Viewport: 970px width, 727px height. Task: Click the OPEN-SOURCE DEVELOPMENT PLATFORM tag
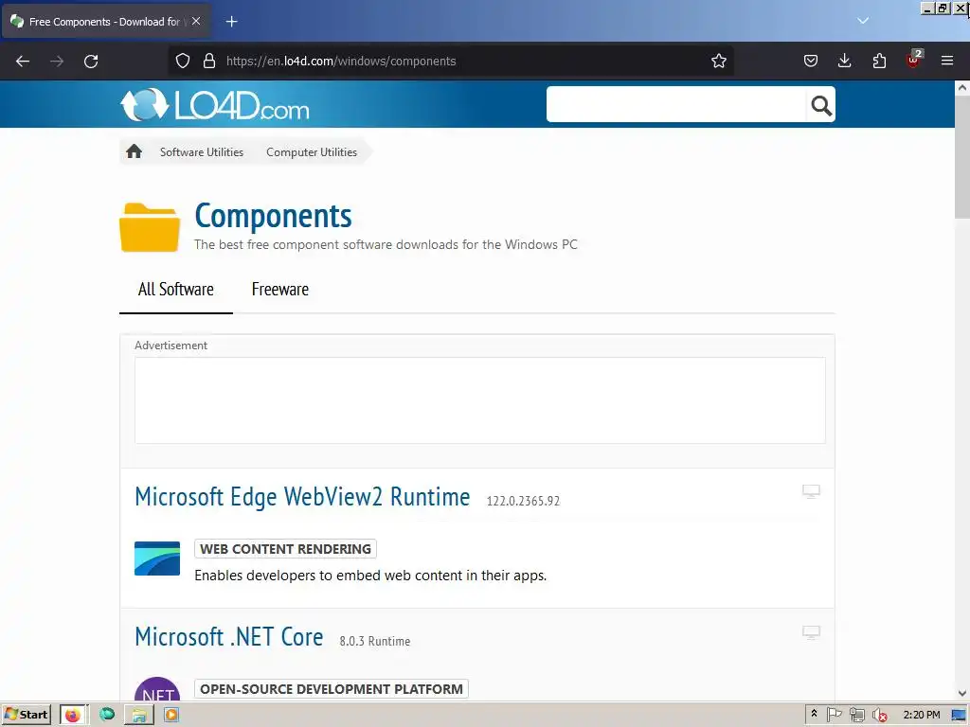tap(331, 689)
